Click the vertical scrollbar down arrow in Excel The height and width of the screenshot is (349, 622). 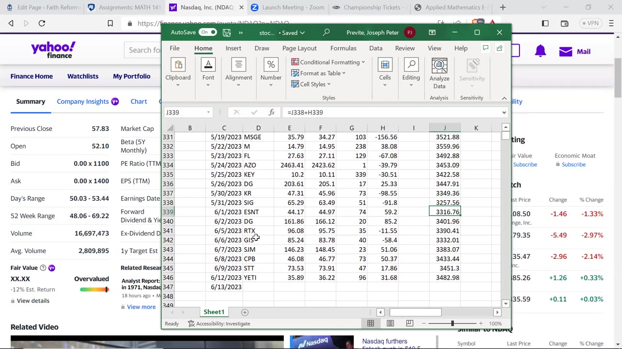505,303
